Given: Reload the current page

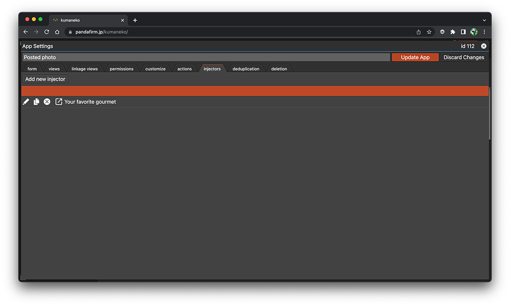Looking at the screenshot, I should point(47,32).
